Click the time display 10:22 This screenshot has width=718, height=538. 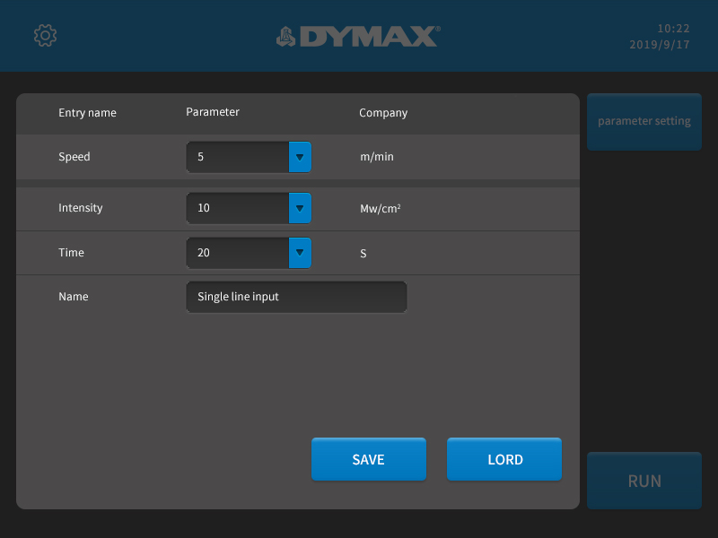click(673, 29)
